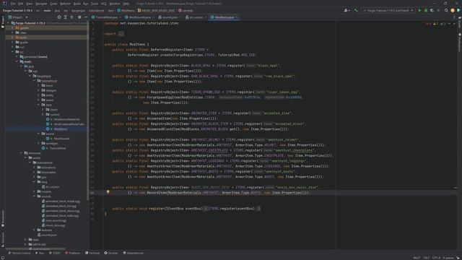The height and width of the screenshot is (260, 462).
Task: Click the warnings indicator in editor corner
Action: coord(436,24)
